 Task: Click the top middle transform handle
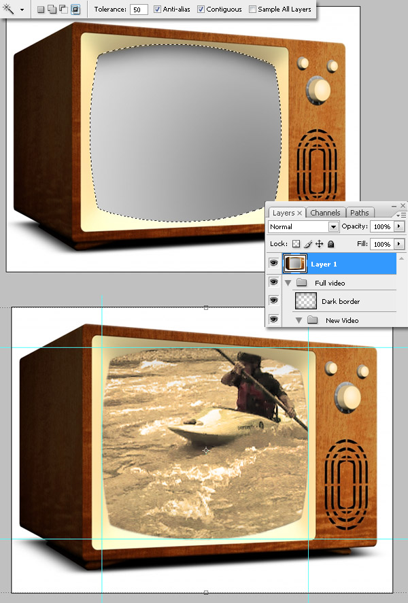click(x=206, y=308)
